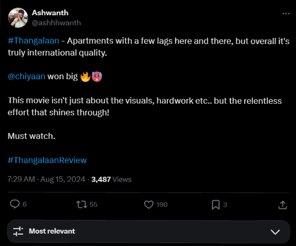Bookmark this tweet
The image size is (296, 246).
pyautogui.click(x=216, y=204)
